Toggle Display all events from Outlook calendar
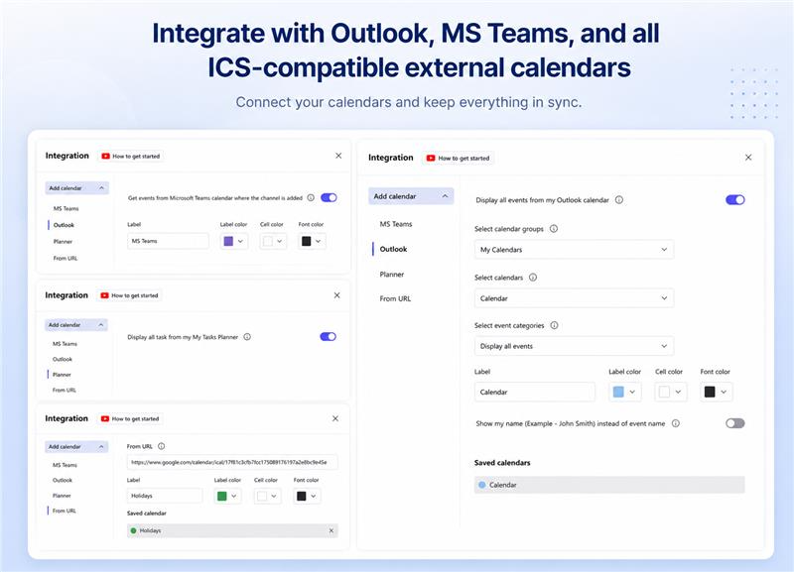794x572 pixels. coord(734,200)
